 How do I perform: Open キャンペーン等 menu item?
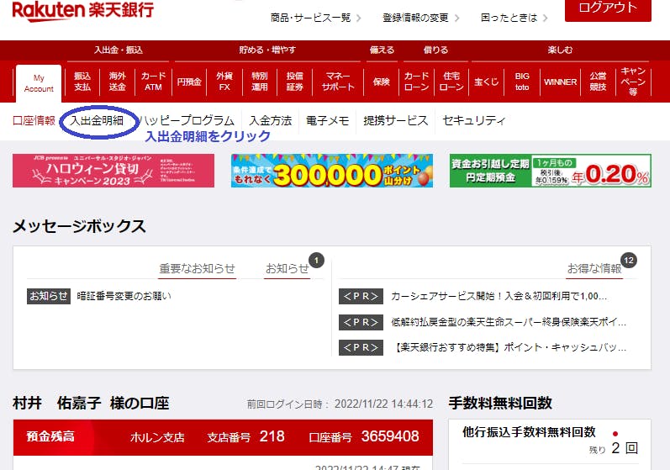tap(633, 82)
